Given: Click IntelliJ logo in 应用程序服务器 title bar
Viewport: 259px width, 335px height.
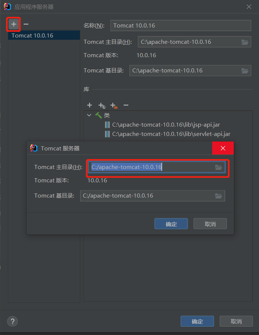Looking at the screenshot, I should (7, 7).
